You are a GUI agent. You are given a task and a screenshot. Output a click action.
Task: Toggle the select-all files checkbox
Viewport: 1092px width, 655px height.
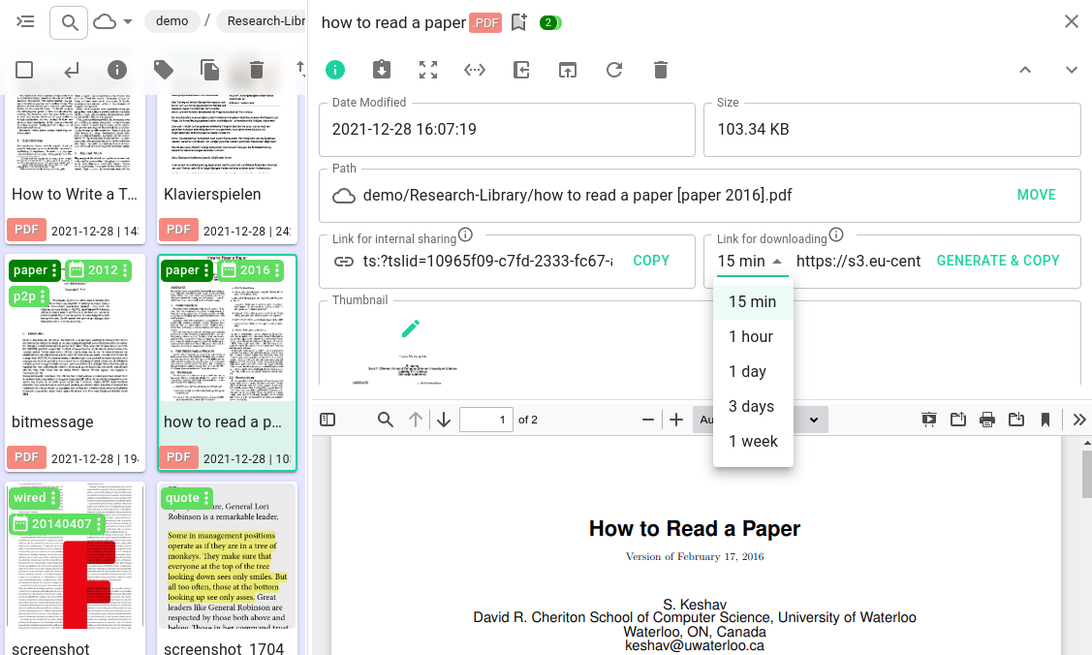24,70
